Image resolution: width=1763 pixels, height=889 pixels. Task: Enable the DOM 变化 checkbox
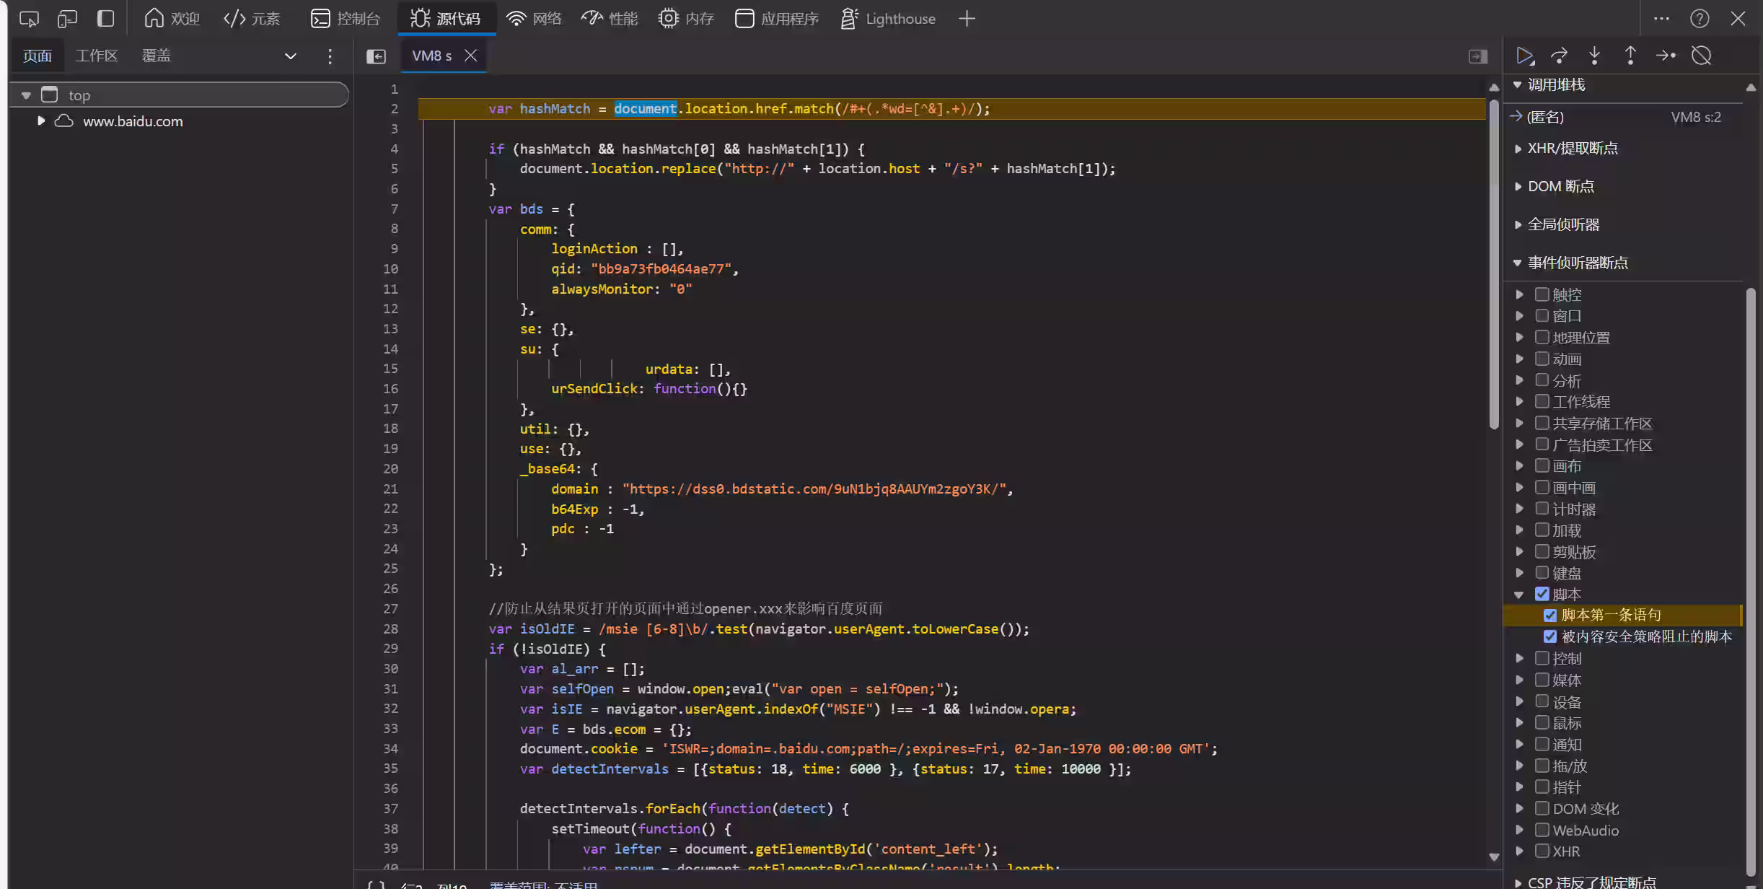coord(1542,808)
